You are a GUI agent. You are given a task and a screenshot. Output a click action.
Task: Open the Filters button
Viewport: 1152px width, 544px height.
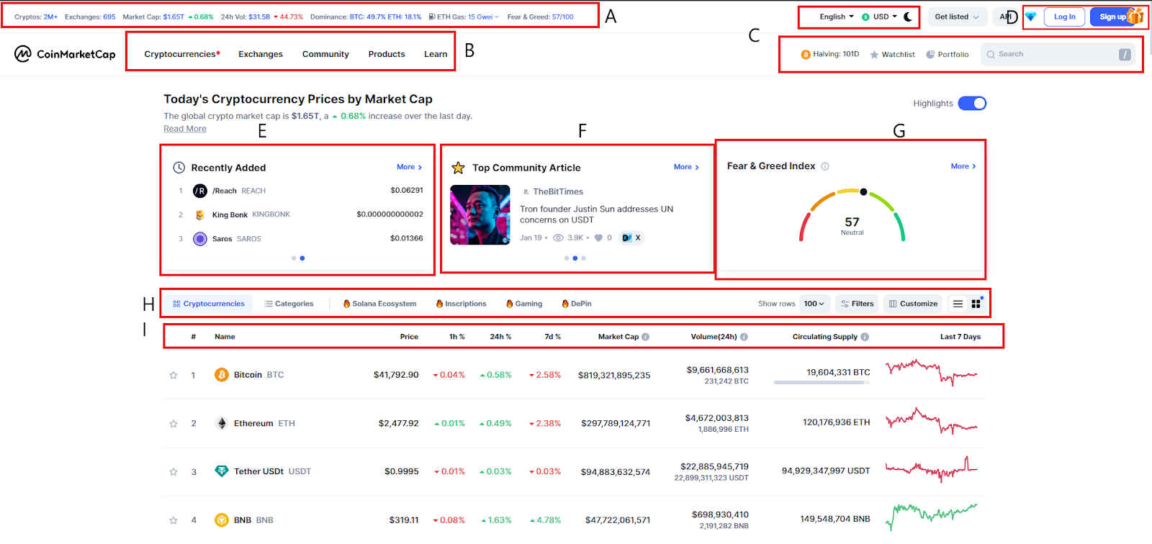(x=857, y=304)
